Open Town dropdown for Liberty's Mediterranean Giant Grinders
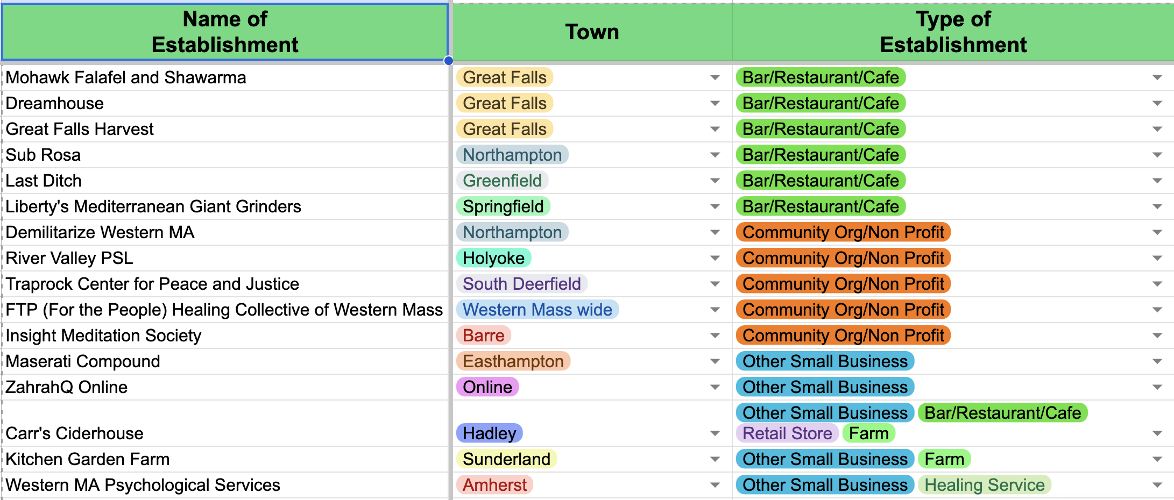1174x500 pixels. [715, 206]
